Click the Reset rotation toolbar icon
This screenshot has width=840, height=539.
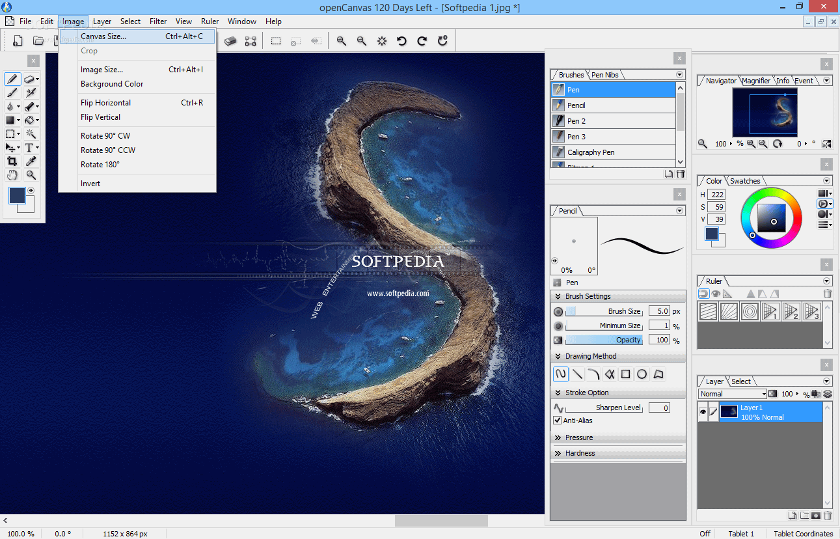pos(442,41)
